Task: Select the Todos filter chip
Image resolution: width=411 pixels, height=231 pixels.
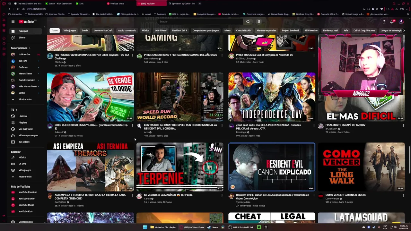Action: (x=55, y=30)
